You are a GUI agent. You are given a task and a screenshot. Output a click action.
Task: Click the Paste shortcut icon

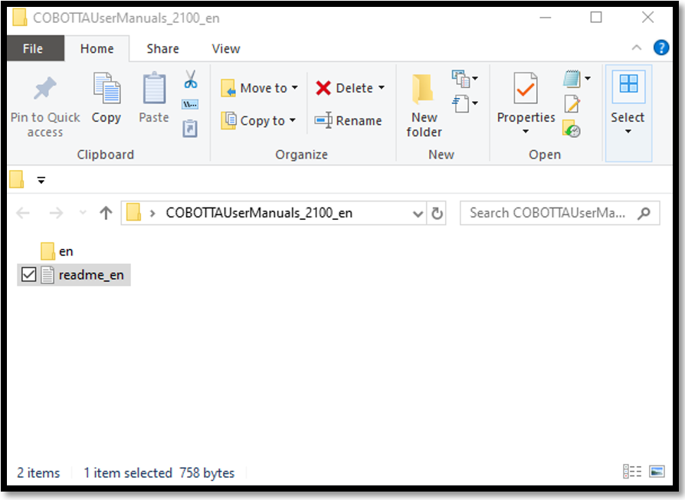[x=190, y=129]
